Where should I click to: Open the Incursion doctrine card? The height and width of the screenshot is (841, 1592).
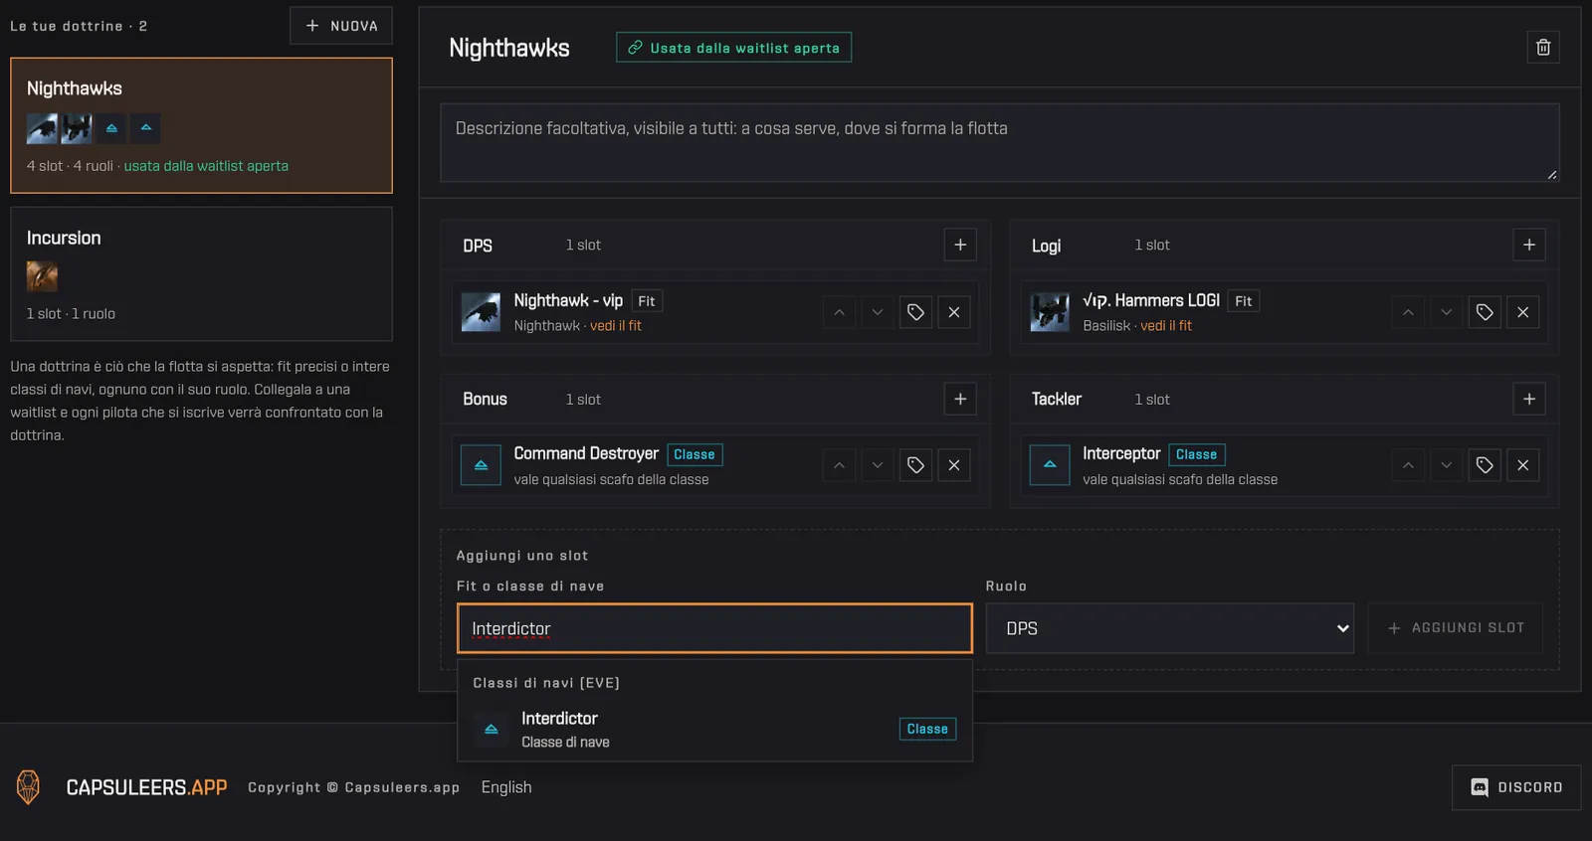(x=201, y=274)
